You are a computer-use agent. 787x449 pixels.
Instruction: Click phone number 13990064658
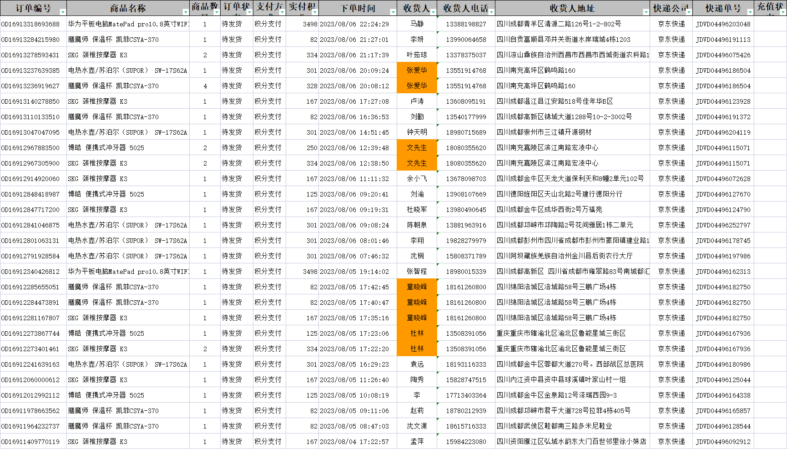coord(466,40)
